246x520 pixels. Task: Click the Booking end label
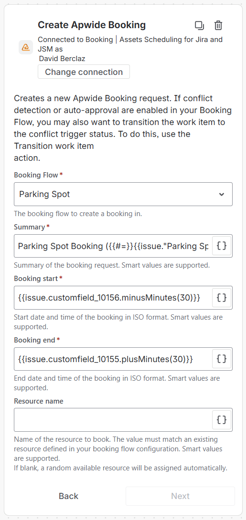pyautogui.click(x=35, y=340)
